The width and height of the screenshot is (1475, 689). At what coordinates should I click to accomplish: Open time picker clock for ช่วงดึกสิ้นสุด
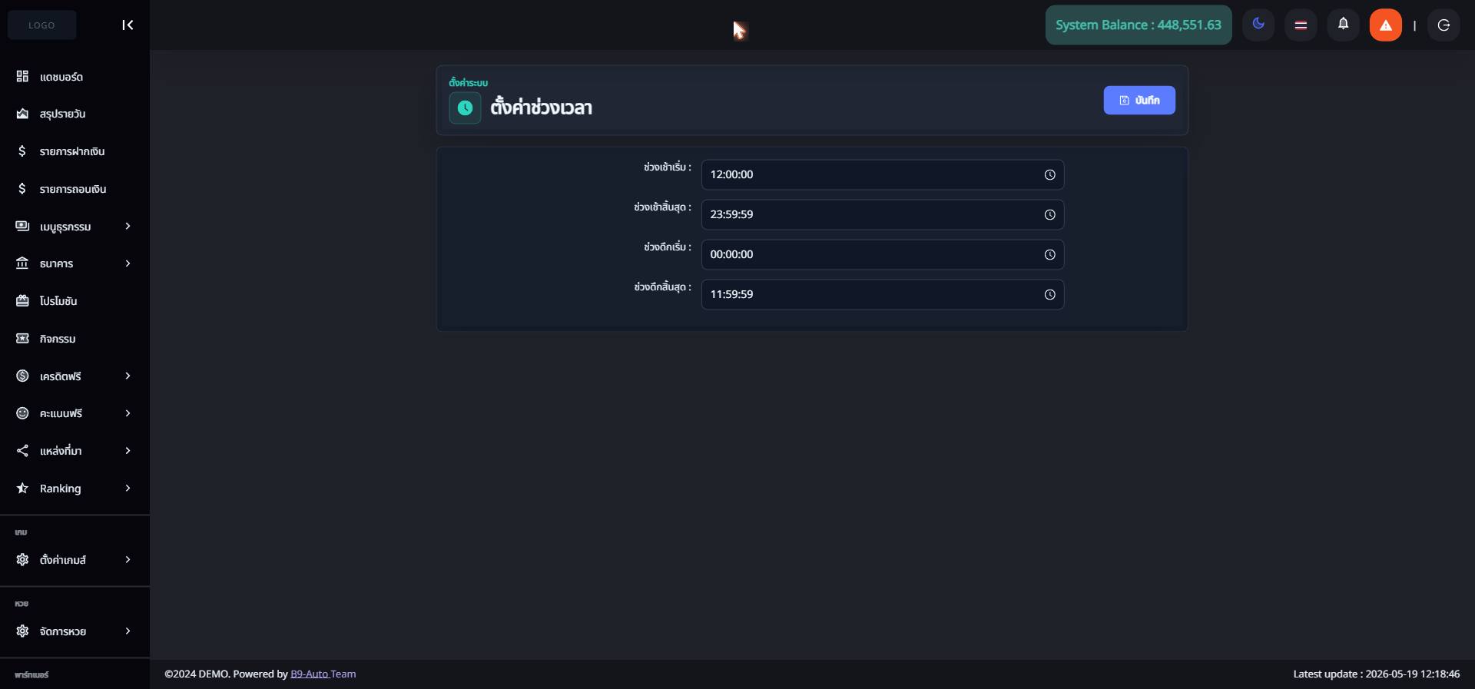[1049, 295]
